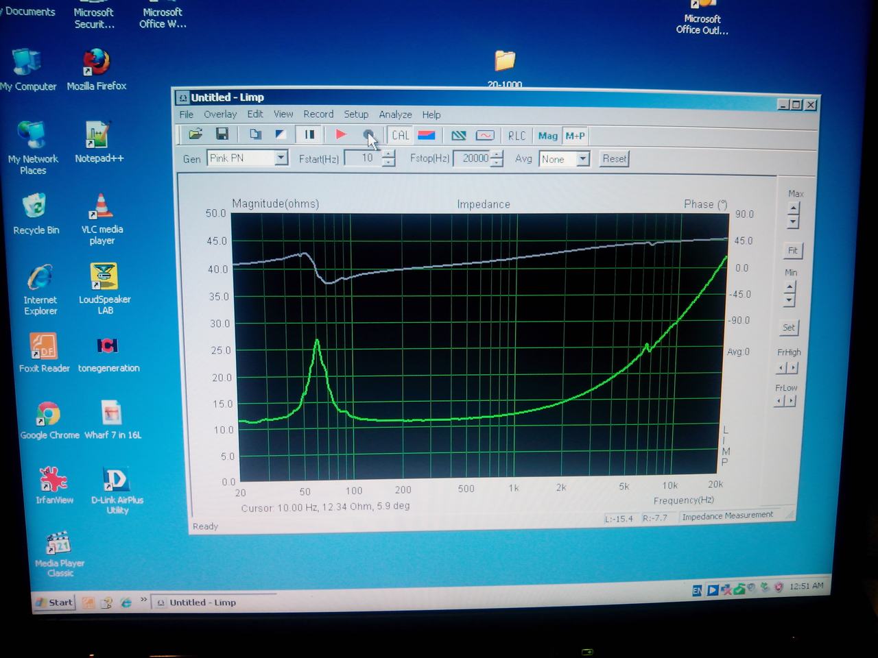The image size is (878, 658).
Task: Click the red-and-blue level meter icon
Action: (426, 136)
